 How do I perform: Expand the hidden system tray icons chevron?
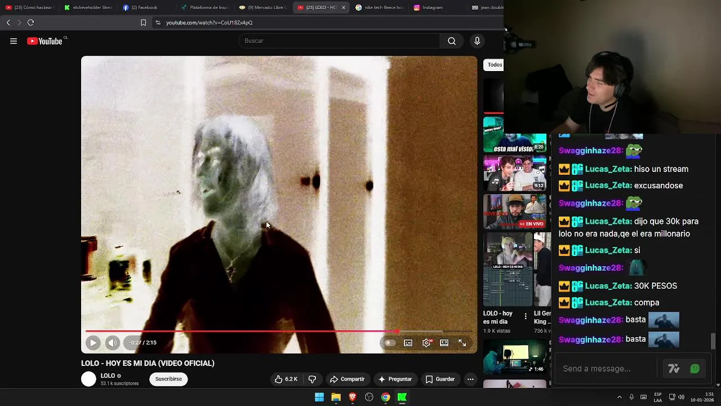(x=620, y=397)
